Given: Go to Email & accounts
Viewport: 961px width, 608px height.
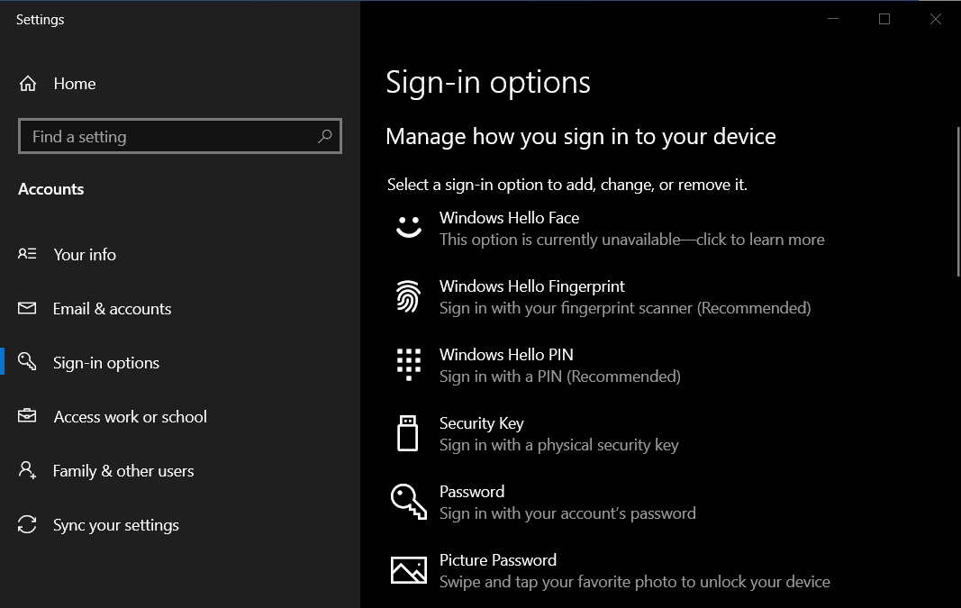Looking at the screenshot, I should click(x=180, y=308).
